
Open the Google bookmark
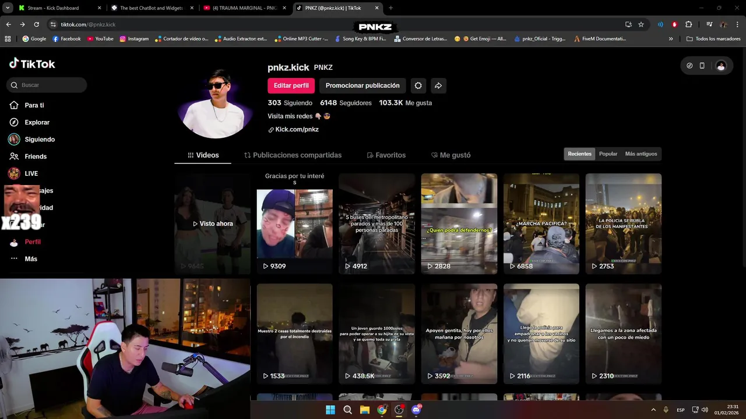point(34,39)
